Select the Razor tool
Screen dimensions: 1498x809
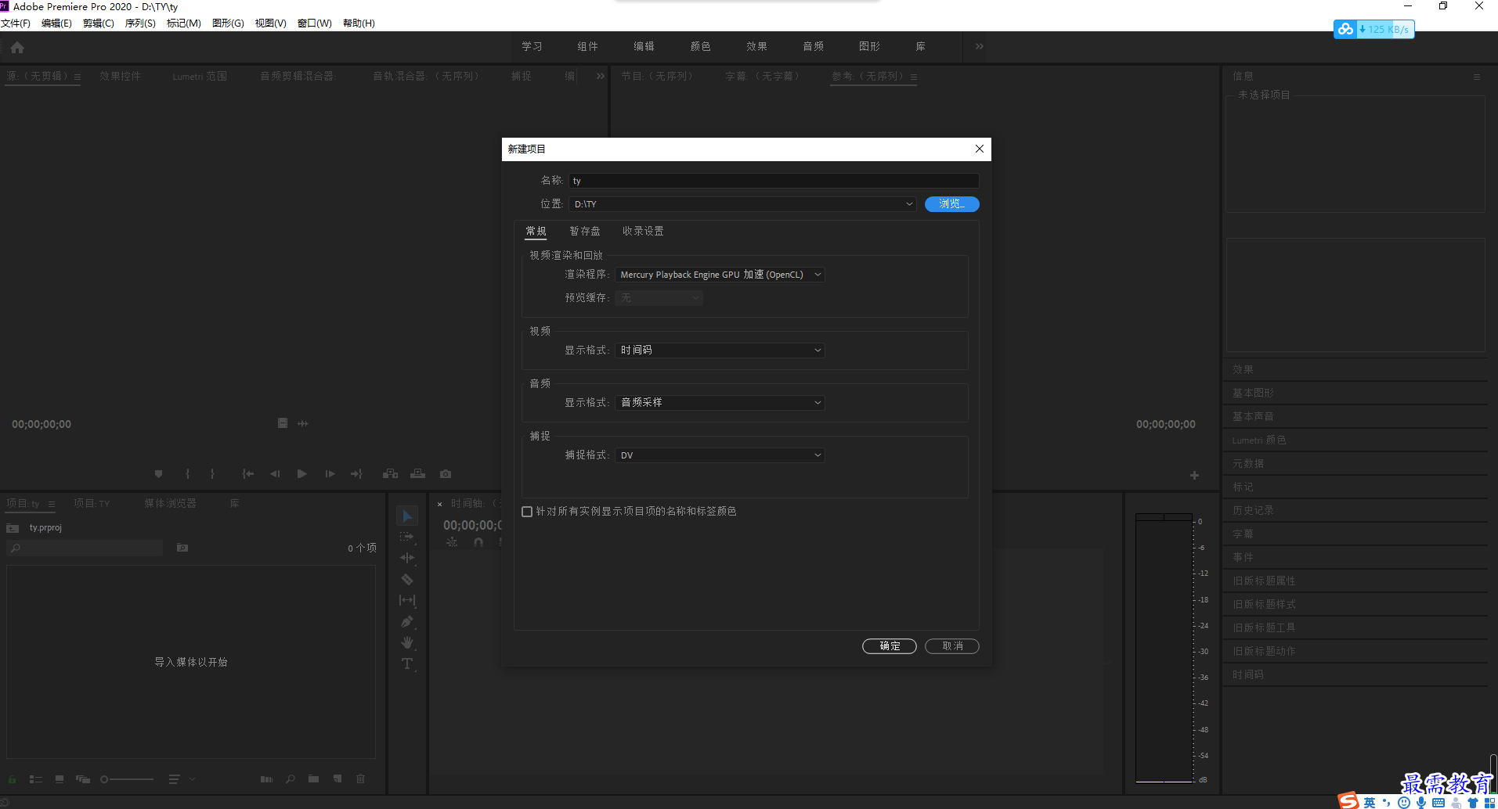407,579
